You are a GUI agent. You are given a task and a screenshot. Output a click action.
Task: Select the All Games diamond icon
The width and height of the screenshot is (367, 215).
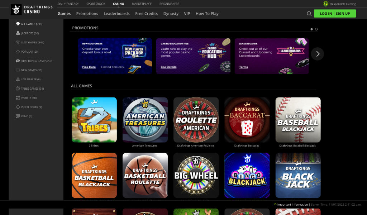point(18,24)
